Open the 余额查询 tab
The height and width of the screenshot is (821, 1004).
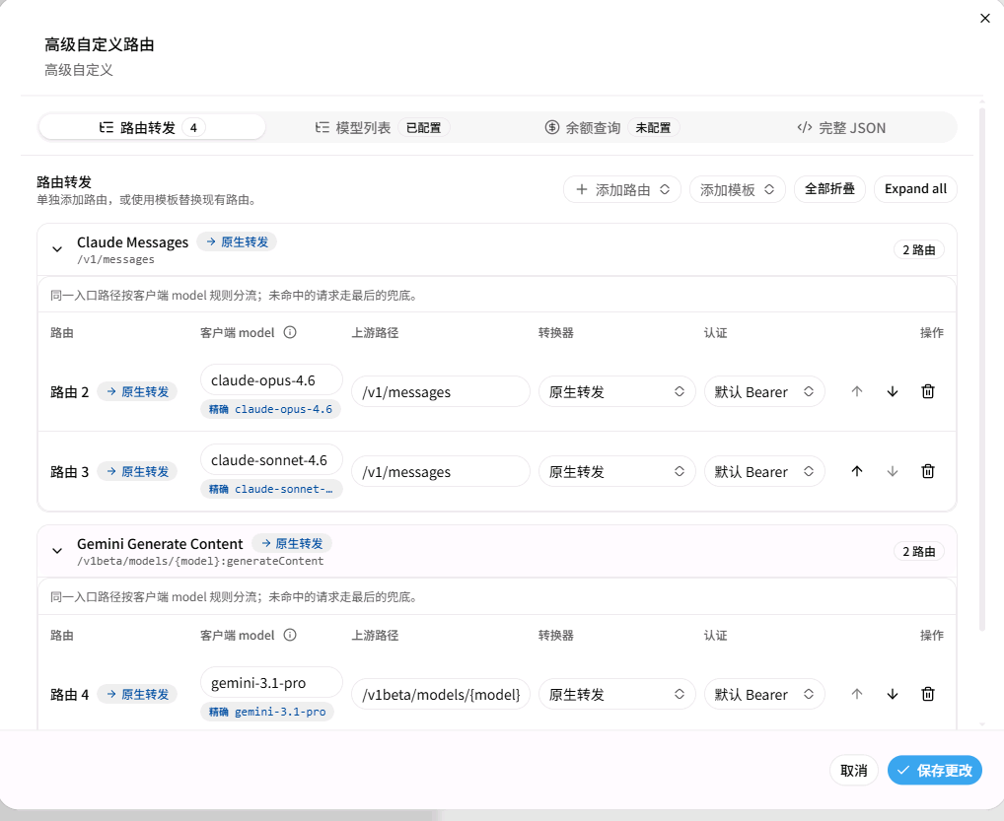point(611,127)
